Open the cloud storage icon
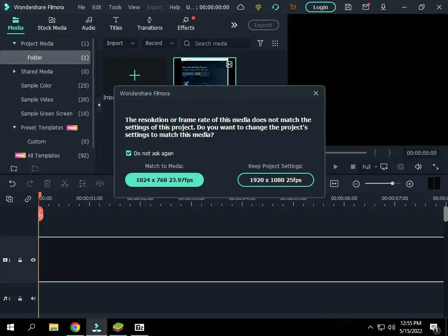This screenshot has width=448, height=336. click(241, 7)
